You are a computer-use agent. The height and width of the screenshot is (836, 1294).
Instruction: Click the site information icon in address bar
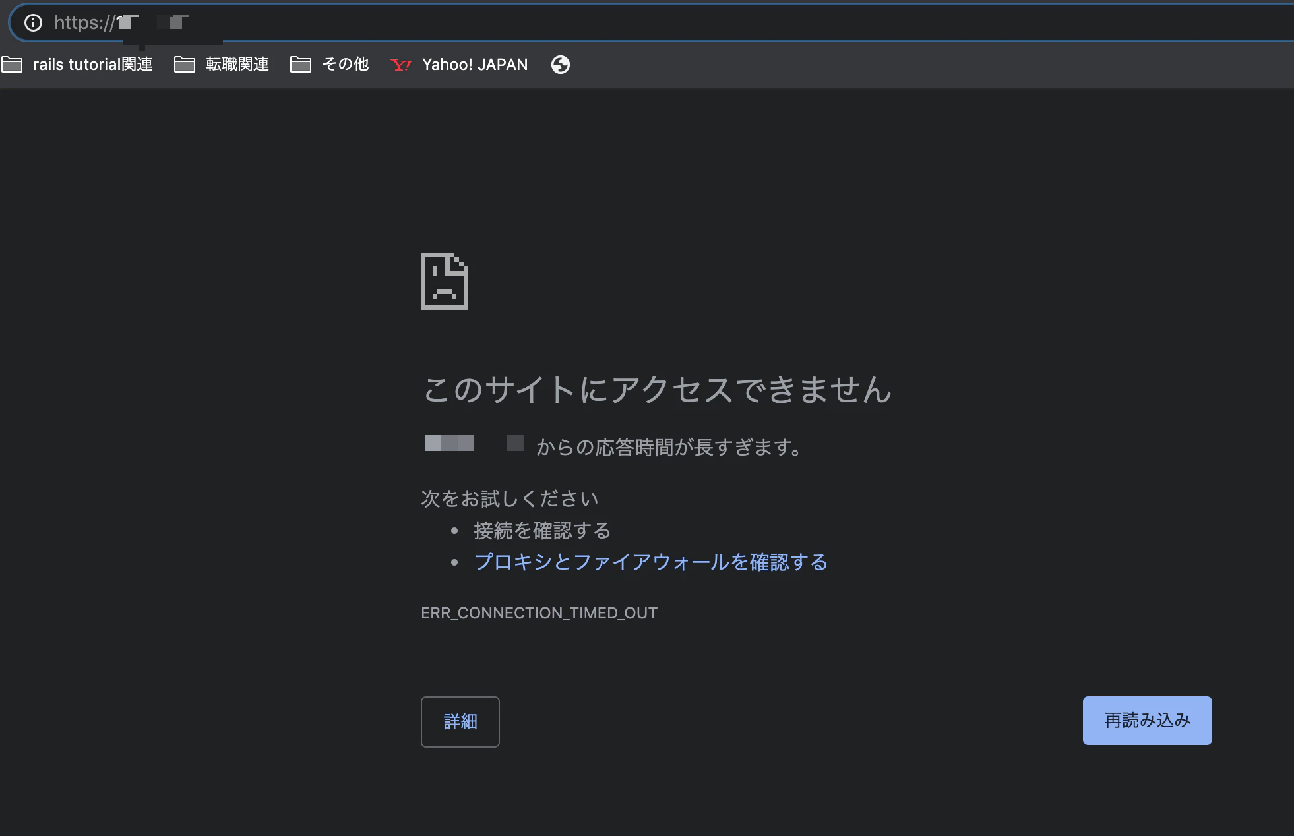point(33,23)
